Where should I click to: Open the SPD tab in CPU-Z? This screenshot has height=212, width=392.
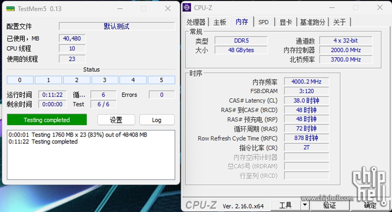264,22
